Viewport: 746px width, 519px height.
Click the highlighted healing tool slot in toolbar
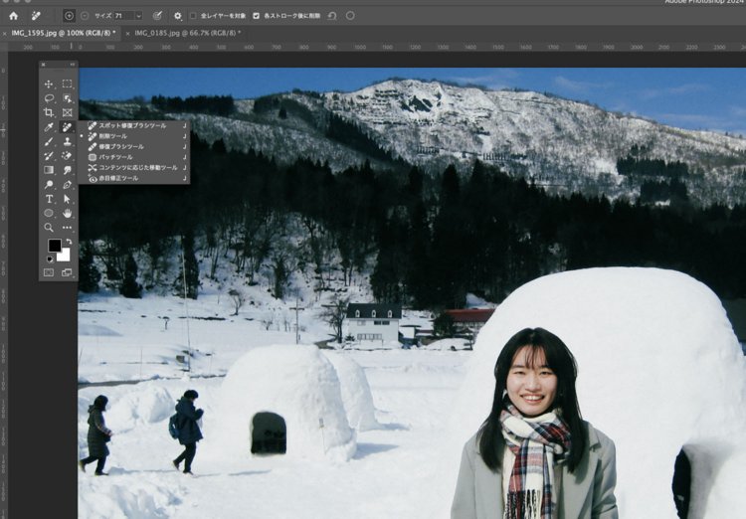pos(67,127)
